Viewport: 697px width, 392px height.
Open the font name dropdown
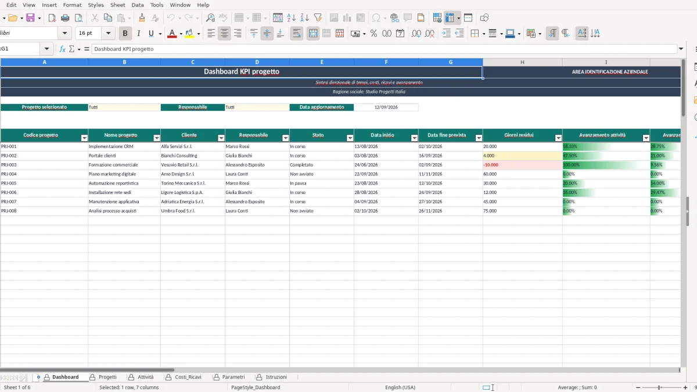[64, 34]
